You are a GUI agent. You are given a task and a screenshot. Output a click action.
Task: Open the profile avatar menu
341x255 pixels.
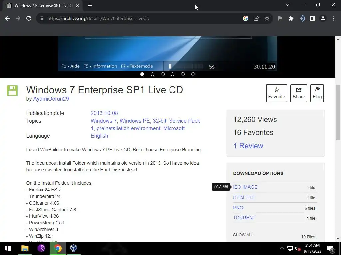point(323,19)
